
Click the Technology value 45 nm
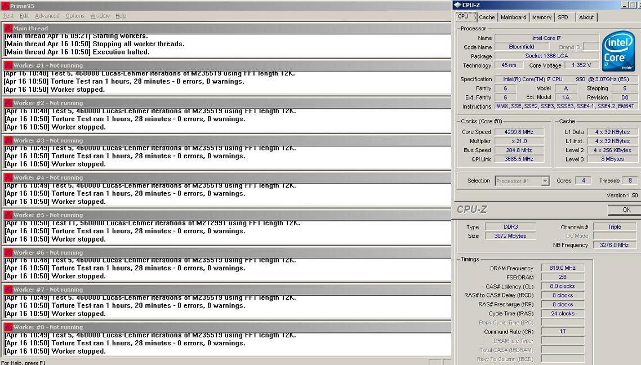click(509, 65)
